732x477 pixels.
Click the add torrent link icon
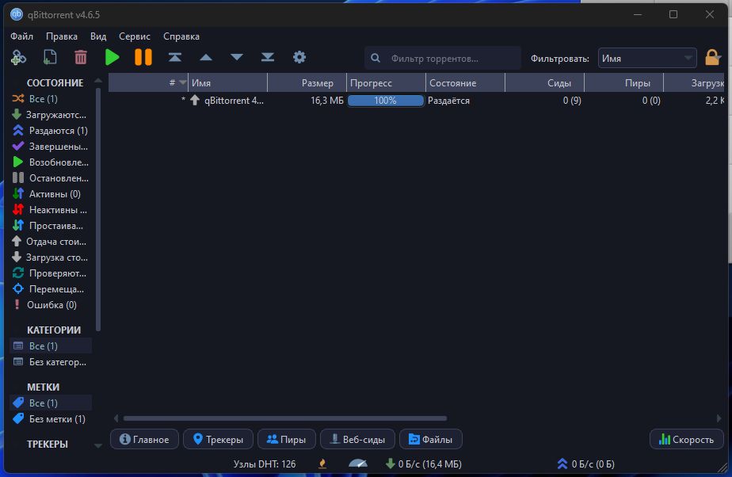18,57
